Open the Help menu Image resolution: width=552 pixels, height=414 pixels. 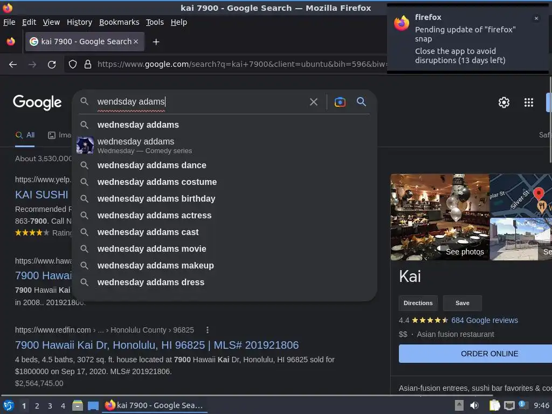pos(179,22)
